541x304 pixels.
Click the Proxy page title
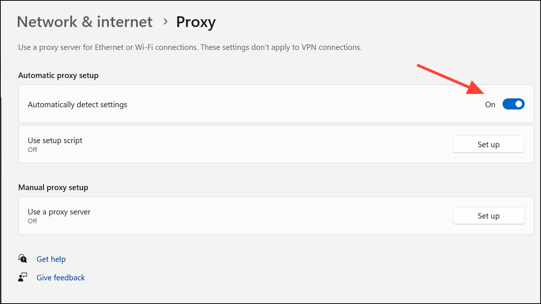point(196,22)
